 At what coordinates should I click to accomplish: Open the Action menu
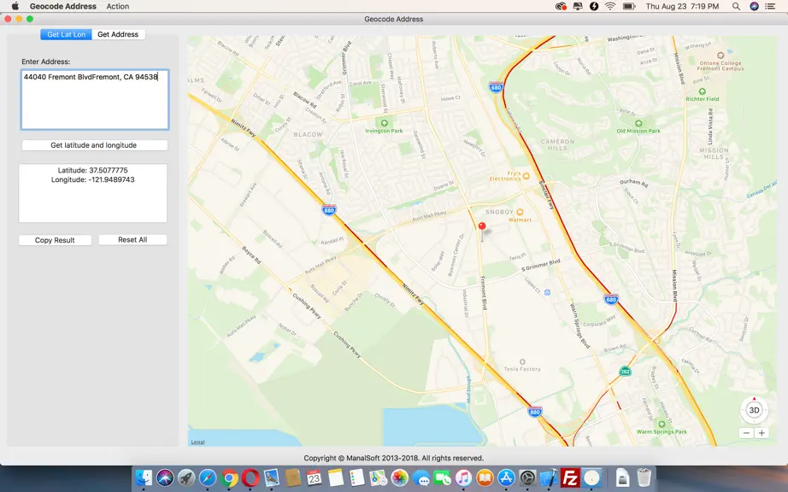click(118, 7)
